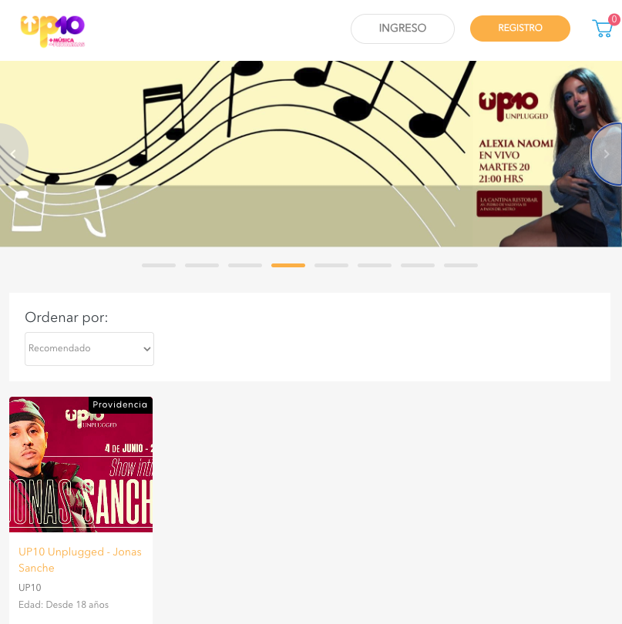The width and height of the screenshot is (622, 624).
Task: Select the third carousel indicator
Action: pos(245,265)
